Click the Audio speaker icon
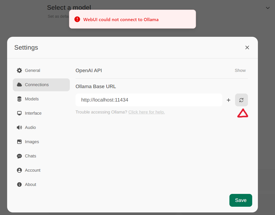Viewport: 275px width, 215px height. (19, 127)
